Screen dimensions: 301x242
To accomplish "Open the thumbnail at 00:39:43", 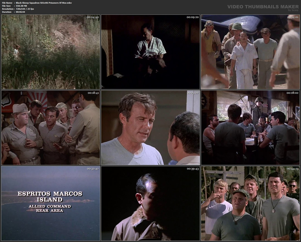I will click(x=150, y=204).
